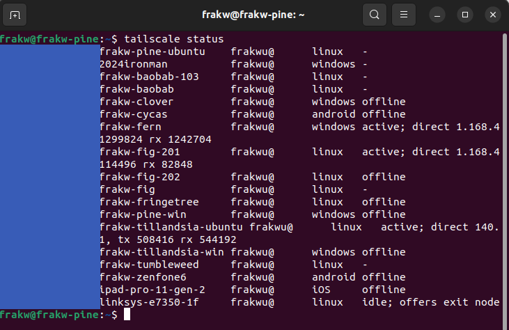Click 'offline' in the frakw-clover row
509x330 pixels.
pos(384,102)
